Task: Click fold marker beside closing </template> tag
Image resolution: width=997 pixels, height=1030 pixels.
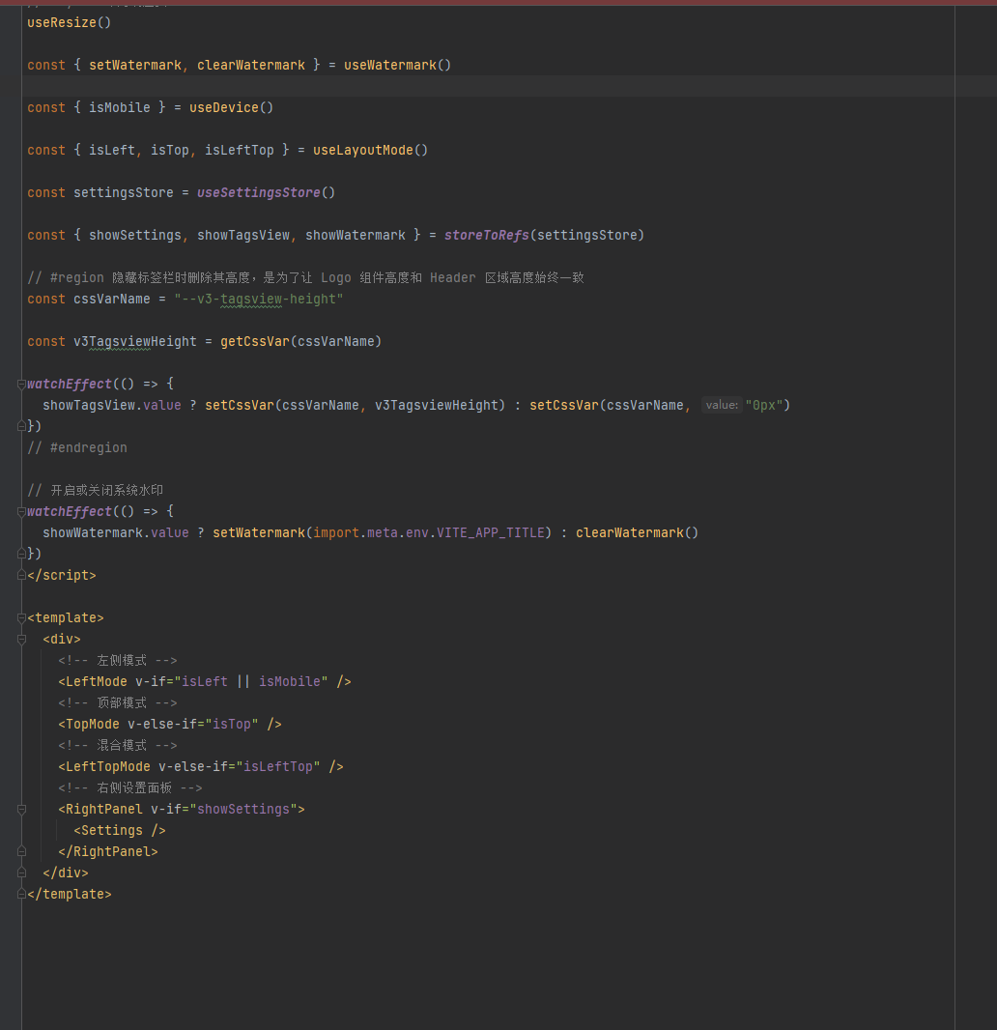Action: (21, 895)
